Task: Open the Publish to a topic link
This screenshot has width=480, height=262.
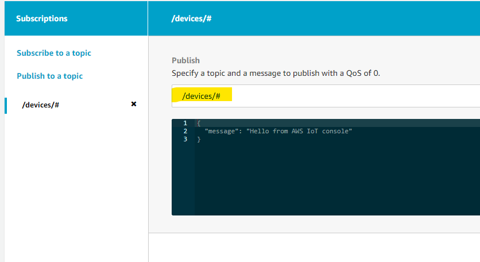Action: 50,76
